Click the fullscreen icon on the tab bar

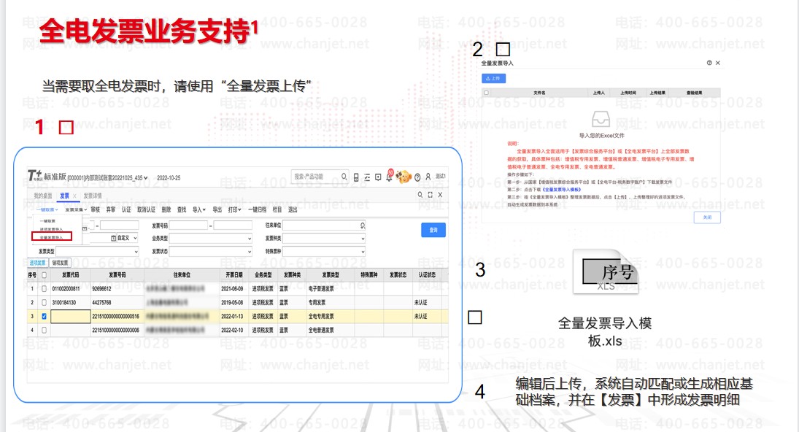[x=430, y=195]
